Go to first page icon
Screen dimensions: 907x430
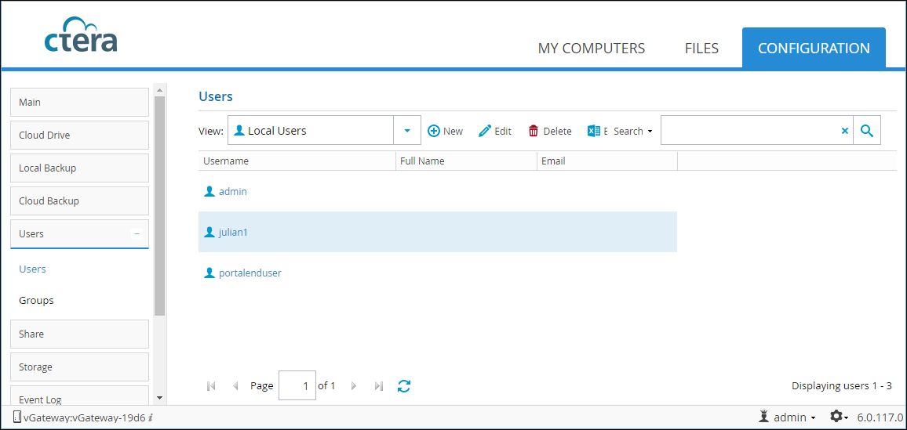point(211,385)
